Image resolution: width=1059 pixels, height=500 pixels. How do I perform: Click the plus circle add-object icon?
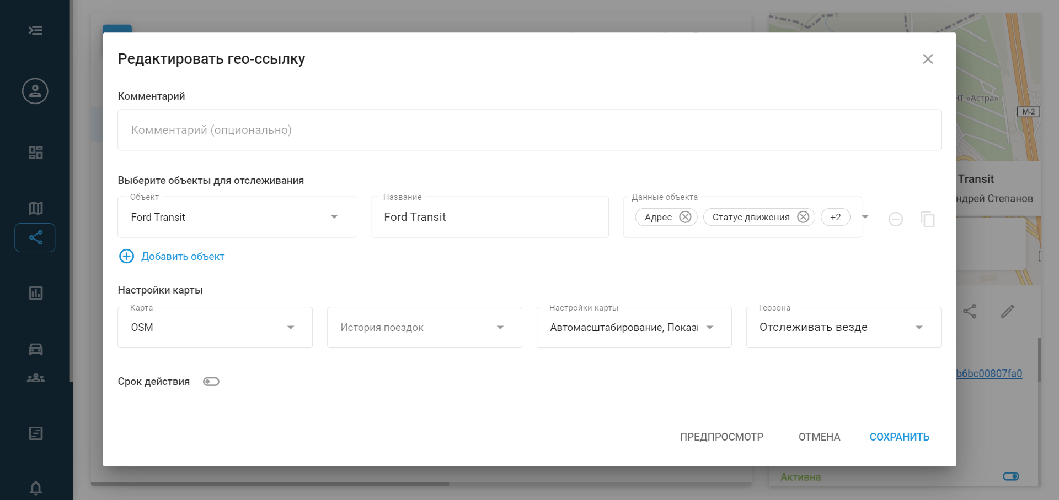click(x=127, y=256)
